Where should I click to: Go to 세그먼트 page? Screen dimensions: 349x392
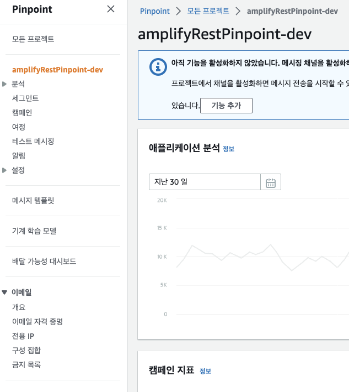pyautogui.click(x=25, y=98)
